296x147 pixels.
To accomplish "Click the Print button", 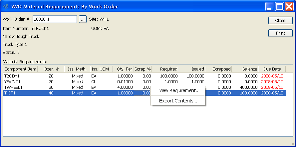I will (280, 33).
